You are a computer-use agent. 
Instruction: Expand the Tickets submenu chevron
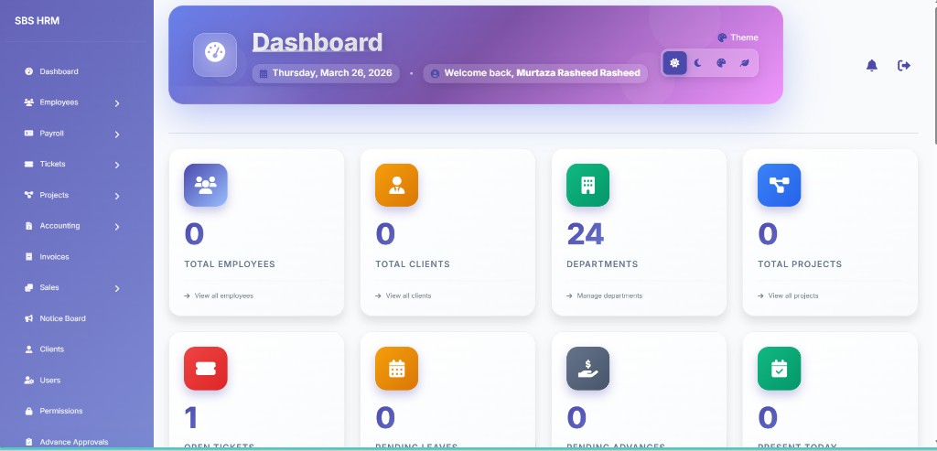[x=117, y=165]
